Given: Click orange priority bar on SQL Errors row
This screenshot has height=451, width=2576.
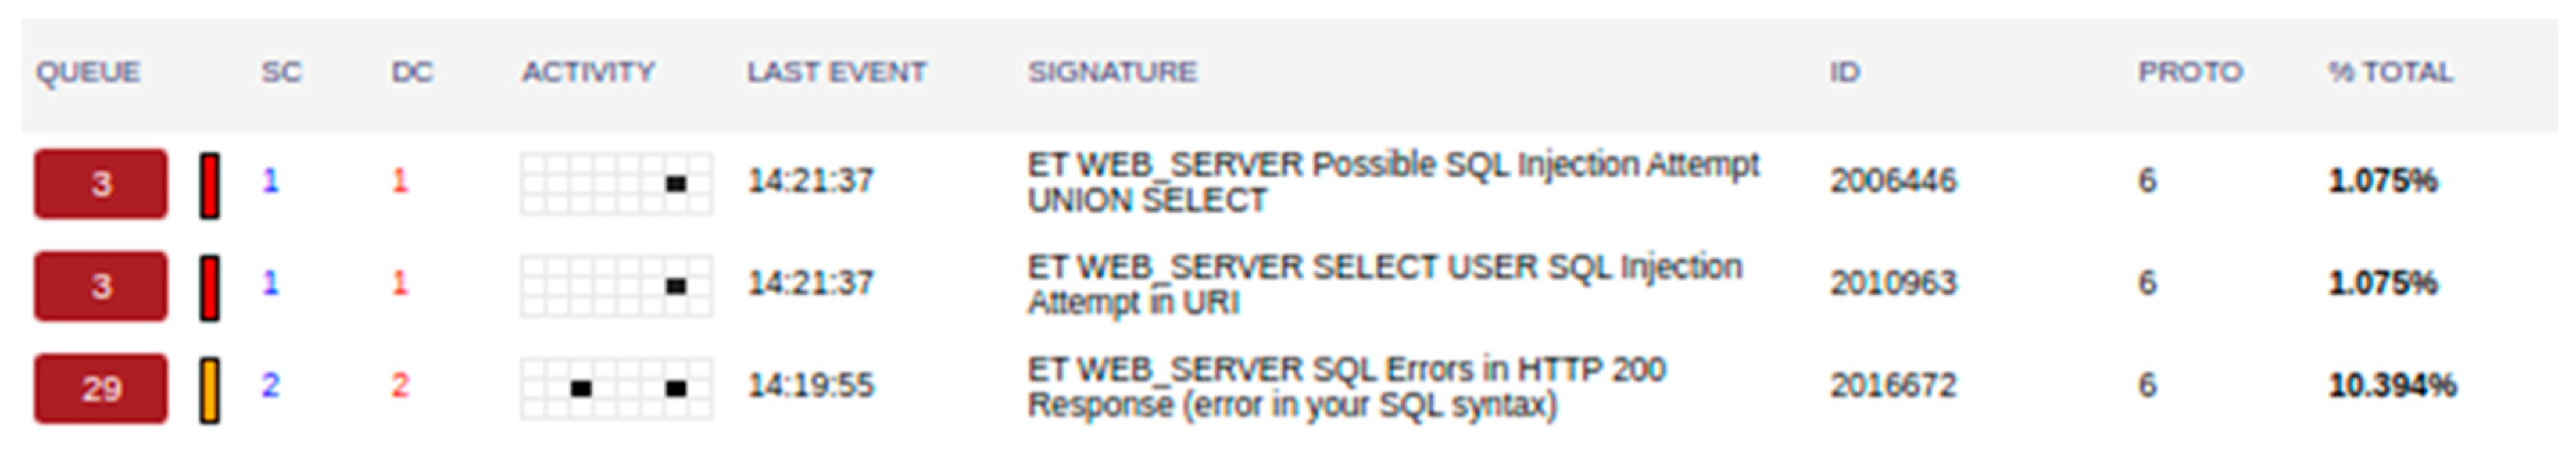Looking at the screenshot, I should [209, 390].
